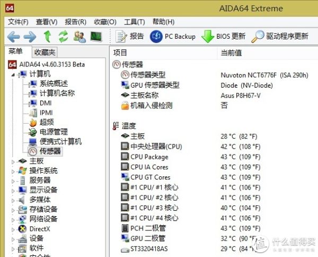Expand the 软件 tree node
The image size is (318, 257).
pos(13,249)
